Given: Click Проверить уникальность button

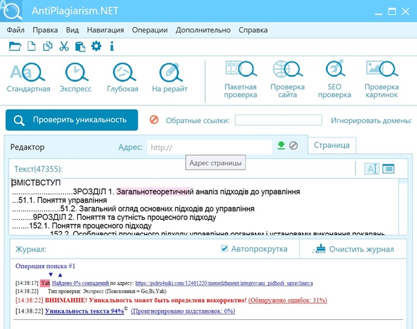Looking at the screenshot, I should (72, 120).
